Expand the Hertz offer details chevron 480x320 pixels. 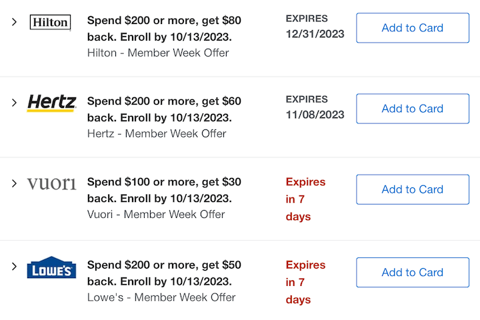pyautogui.click(x=14, y=103)
